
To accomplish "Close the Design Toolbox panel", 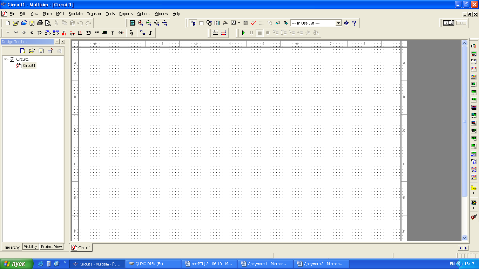I will coord(63,42).
